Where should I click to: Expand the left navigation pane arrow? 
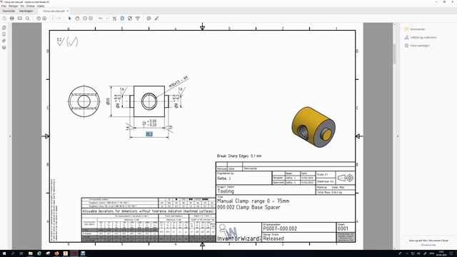tap(10, 136)
